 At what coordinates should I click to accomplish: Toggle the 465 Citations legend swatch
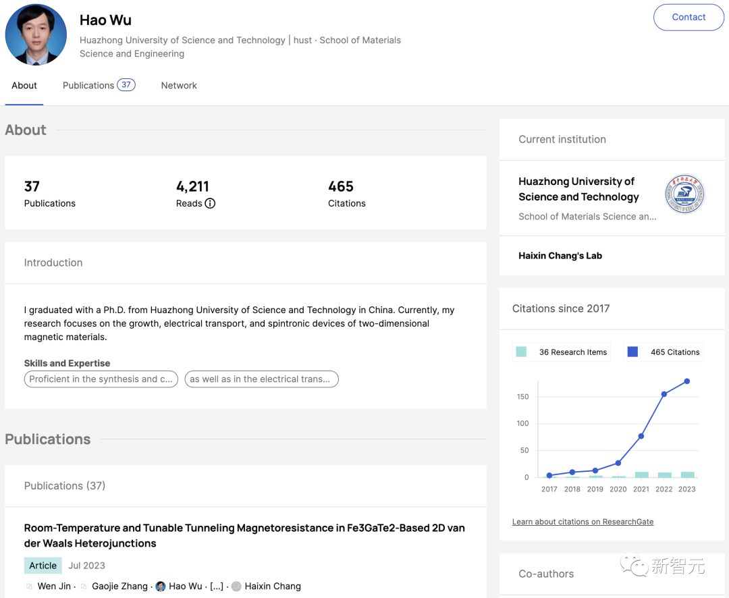click(x=632, y=352)
